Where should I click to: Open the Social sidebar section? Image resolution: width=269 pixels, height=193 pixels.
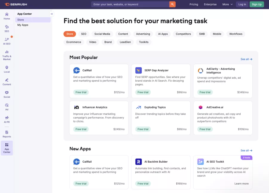tap(7, 94)
